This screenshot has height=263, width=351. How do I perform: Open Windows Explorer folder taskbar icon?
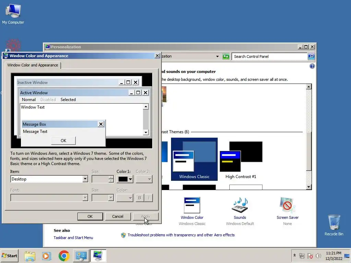click(x=30, y=256)
